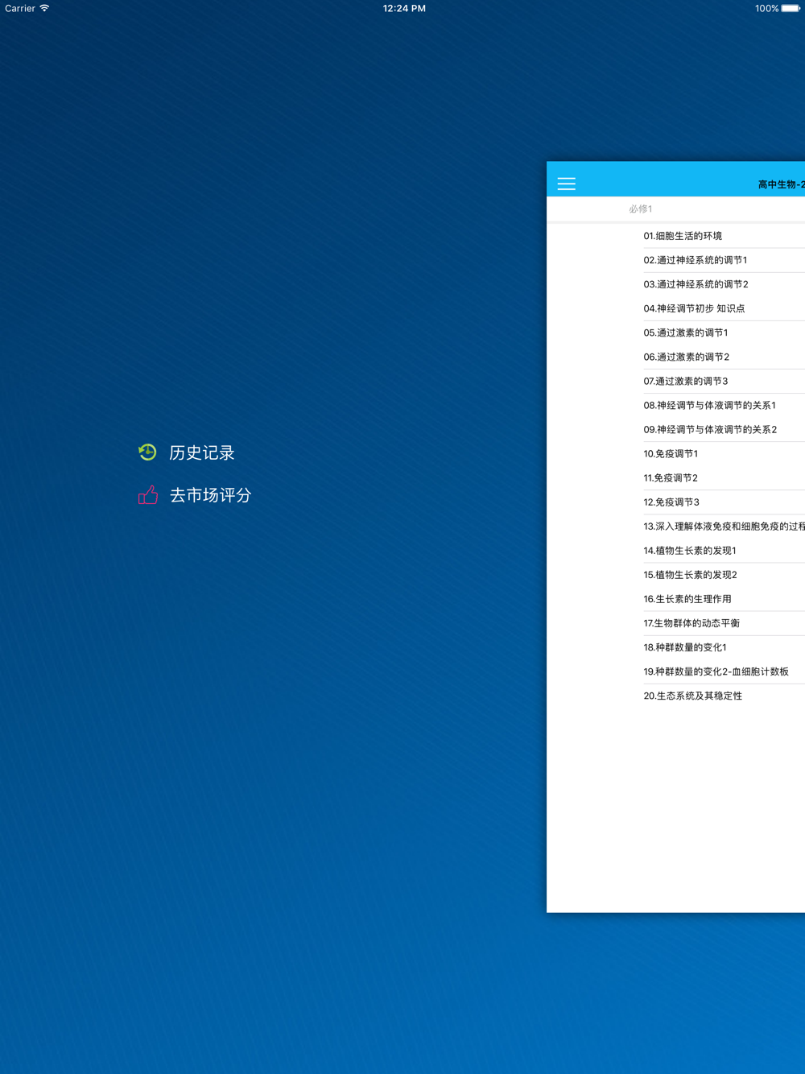
Task: Open 04.神经调节初步 知识点
Action: click(x=694, y=308)
